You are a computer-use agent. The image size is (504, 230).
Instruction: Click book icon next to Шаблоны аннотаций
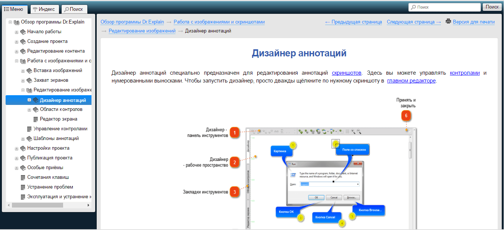[x=29, y=139]
